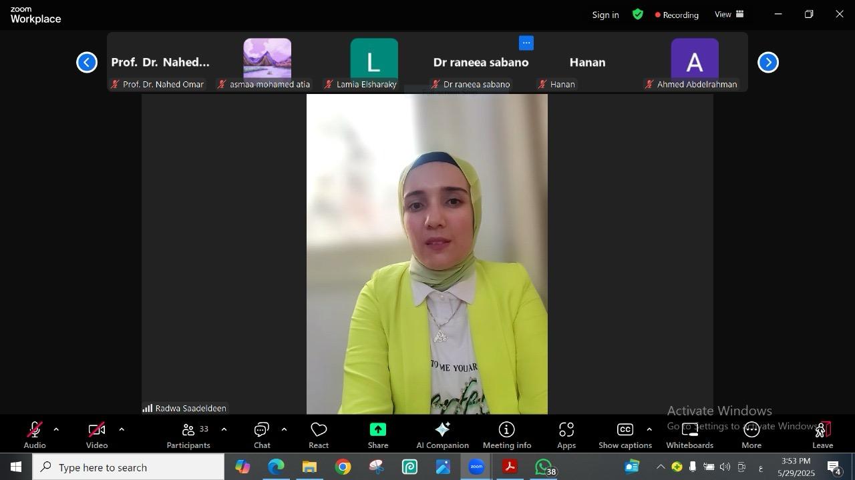The image size is (855, 480).
Task: Turn on camera with the Video button
Action: tap(97, 435)
